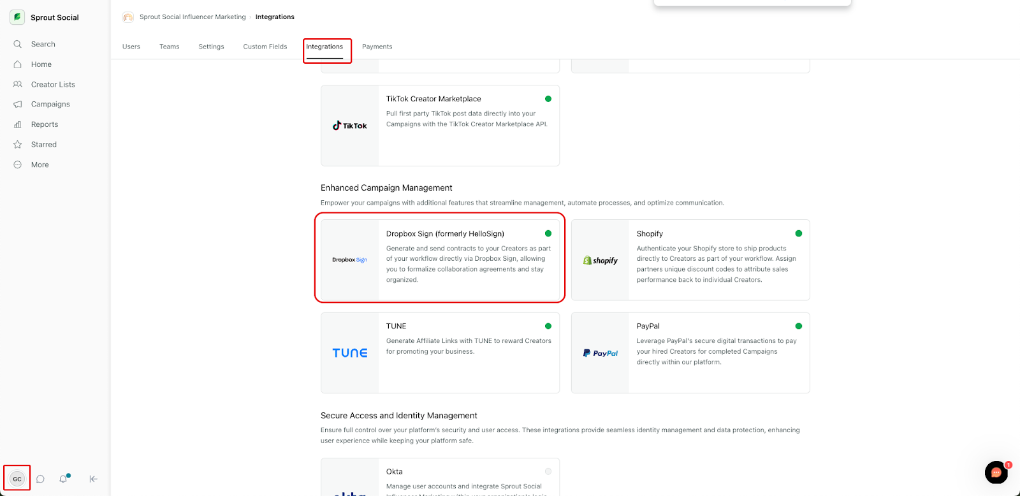Image resolution: width=1020 pixels, height=496 pixels.
Task: Click PayPal green status dot
Action: point(799,326)
